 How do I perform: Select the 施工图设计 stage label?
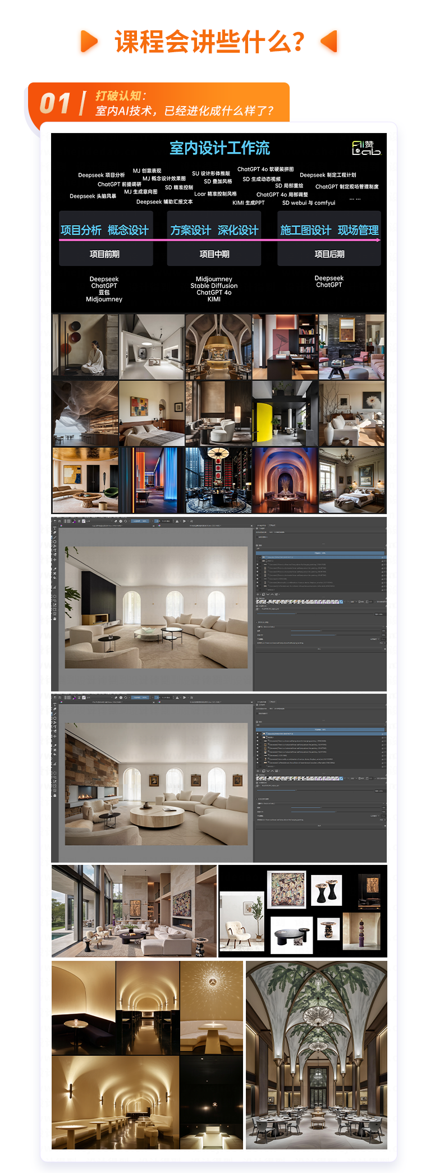point(305,230)
